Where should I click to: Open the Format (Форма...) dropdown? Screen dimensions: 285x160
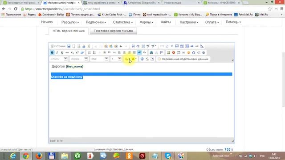tap(79, 59)
